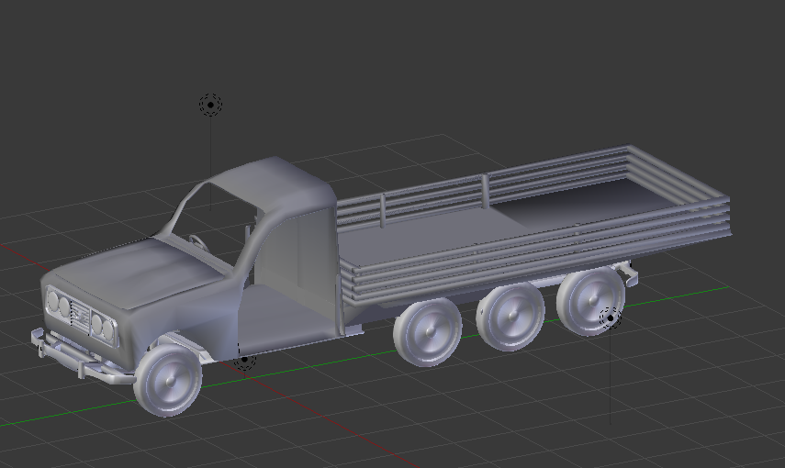Select the rearmost wheel of the truck
The width and height of the screenshot is (785, 468).
click(589, 300)
